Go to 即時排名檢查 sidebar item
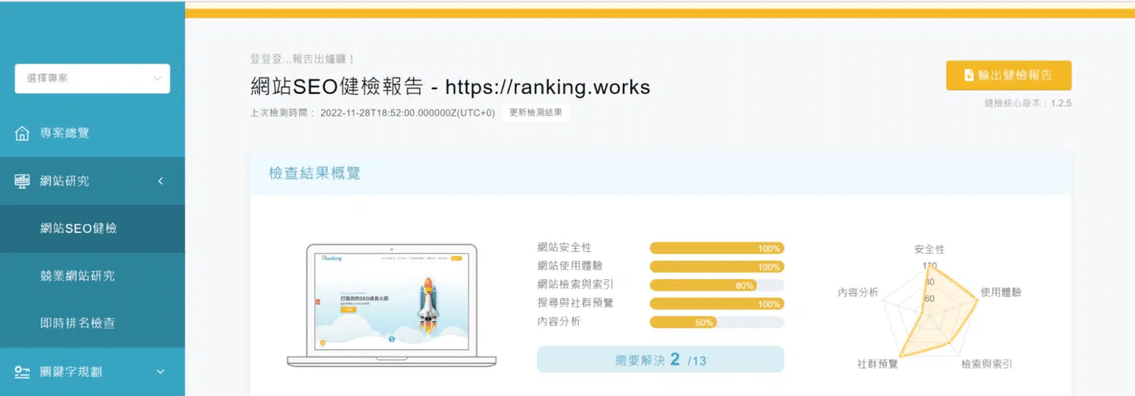Screen dimensions: 1135x396 (x=78, y=323)
